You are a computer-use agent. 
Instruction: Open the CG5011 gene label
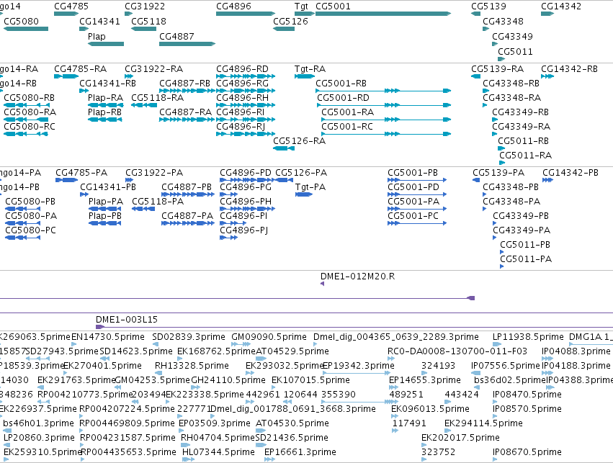pyautogui.click(x=515, y=52)
